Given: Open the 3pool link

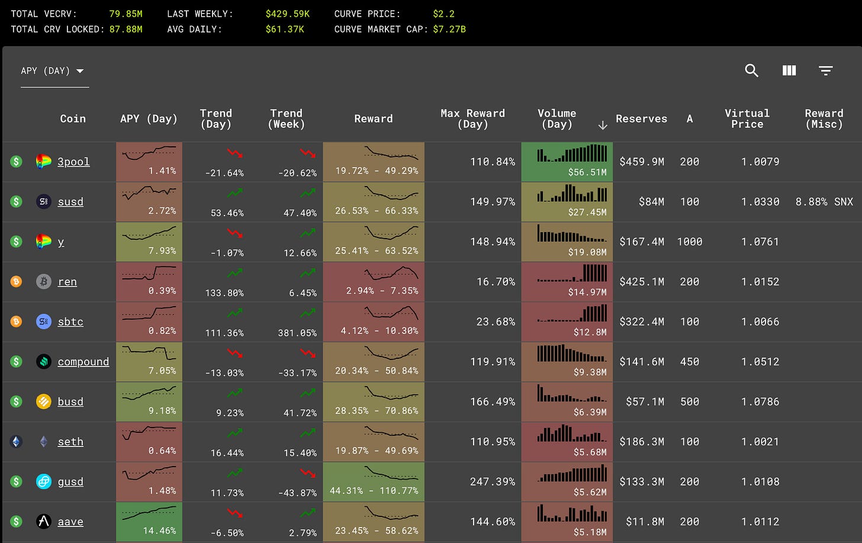Looking at the screenshot, I should [73, 162].
